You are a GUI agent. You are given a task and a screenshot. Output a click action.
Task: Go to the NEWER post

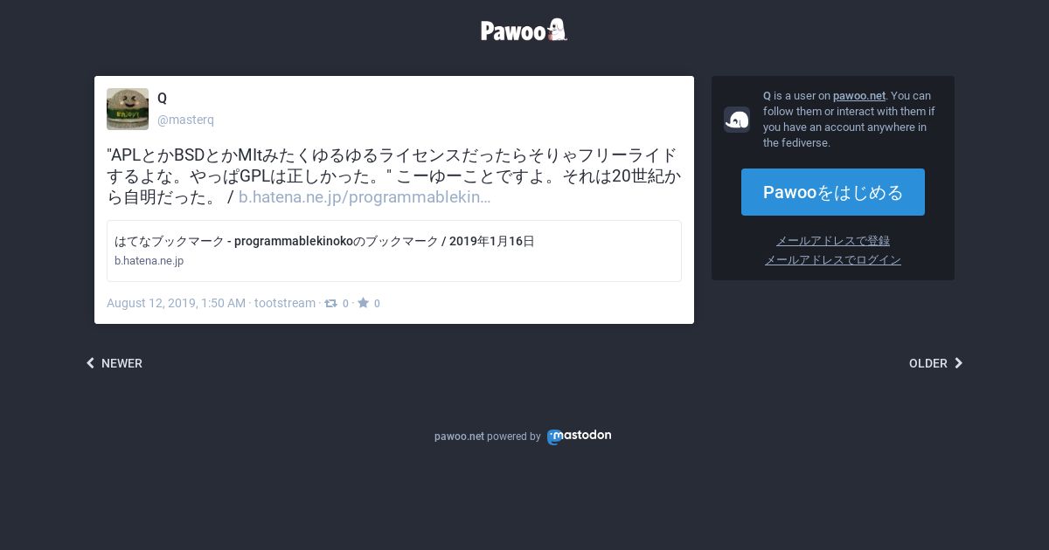(x=115, y=363)
